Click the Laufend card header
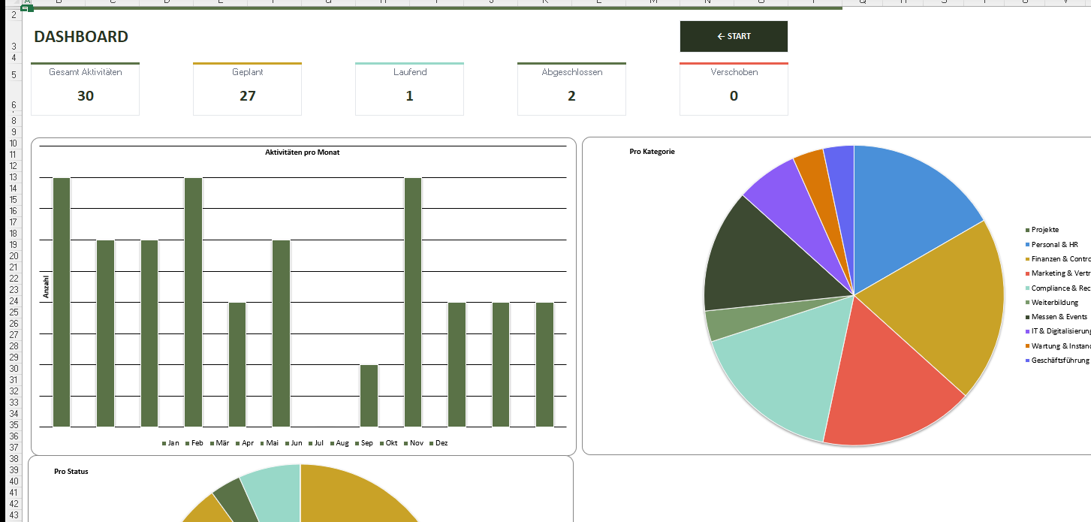This screenshot has height=522, width=1091. tap(409, 72)
